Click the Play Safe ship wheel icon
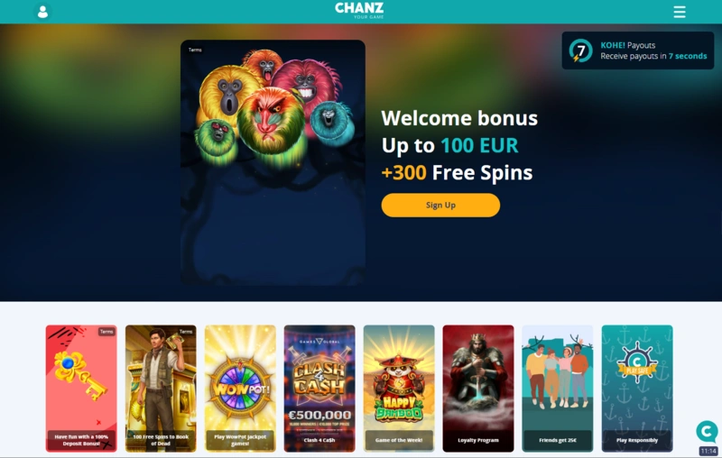722x458 pixels. point(637,362)
